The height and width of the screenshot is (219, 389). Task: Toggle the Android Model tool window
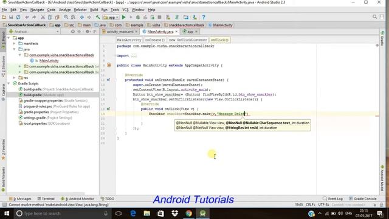click(x=382, y=178)
